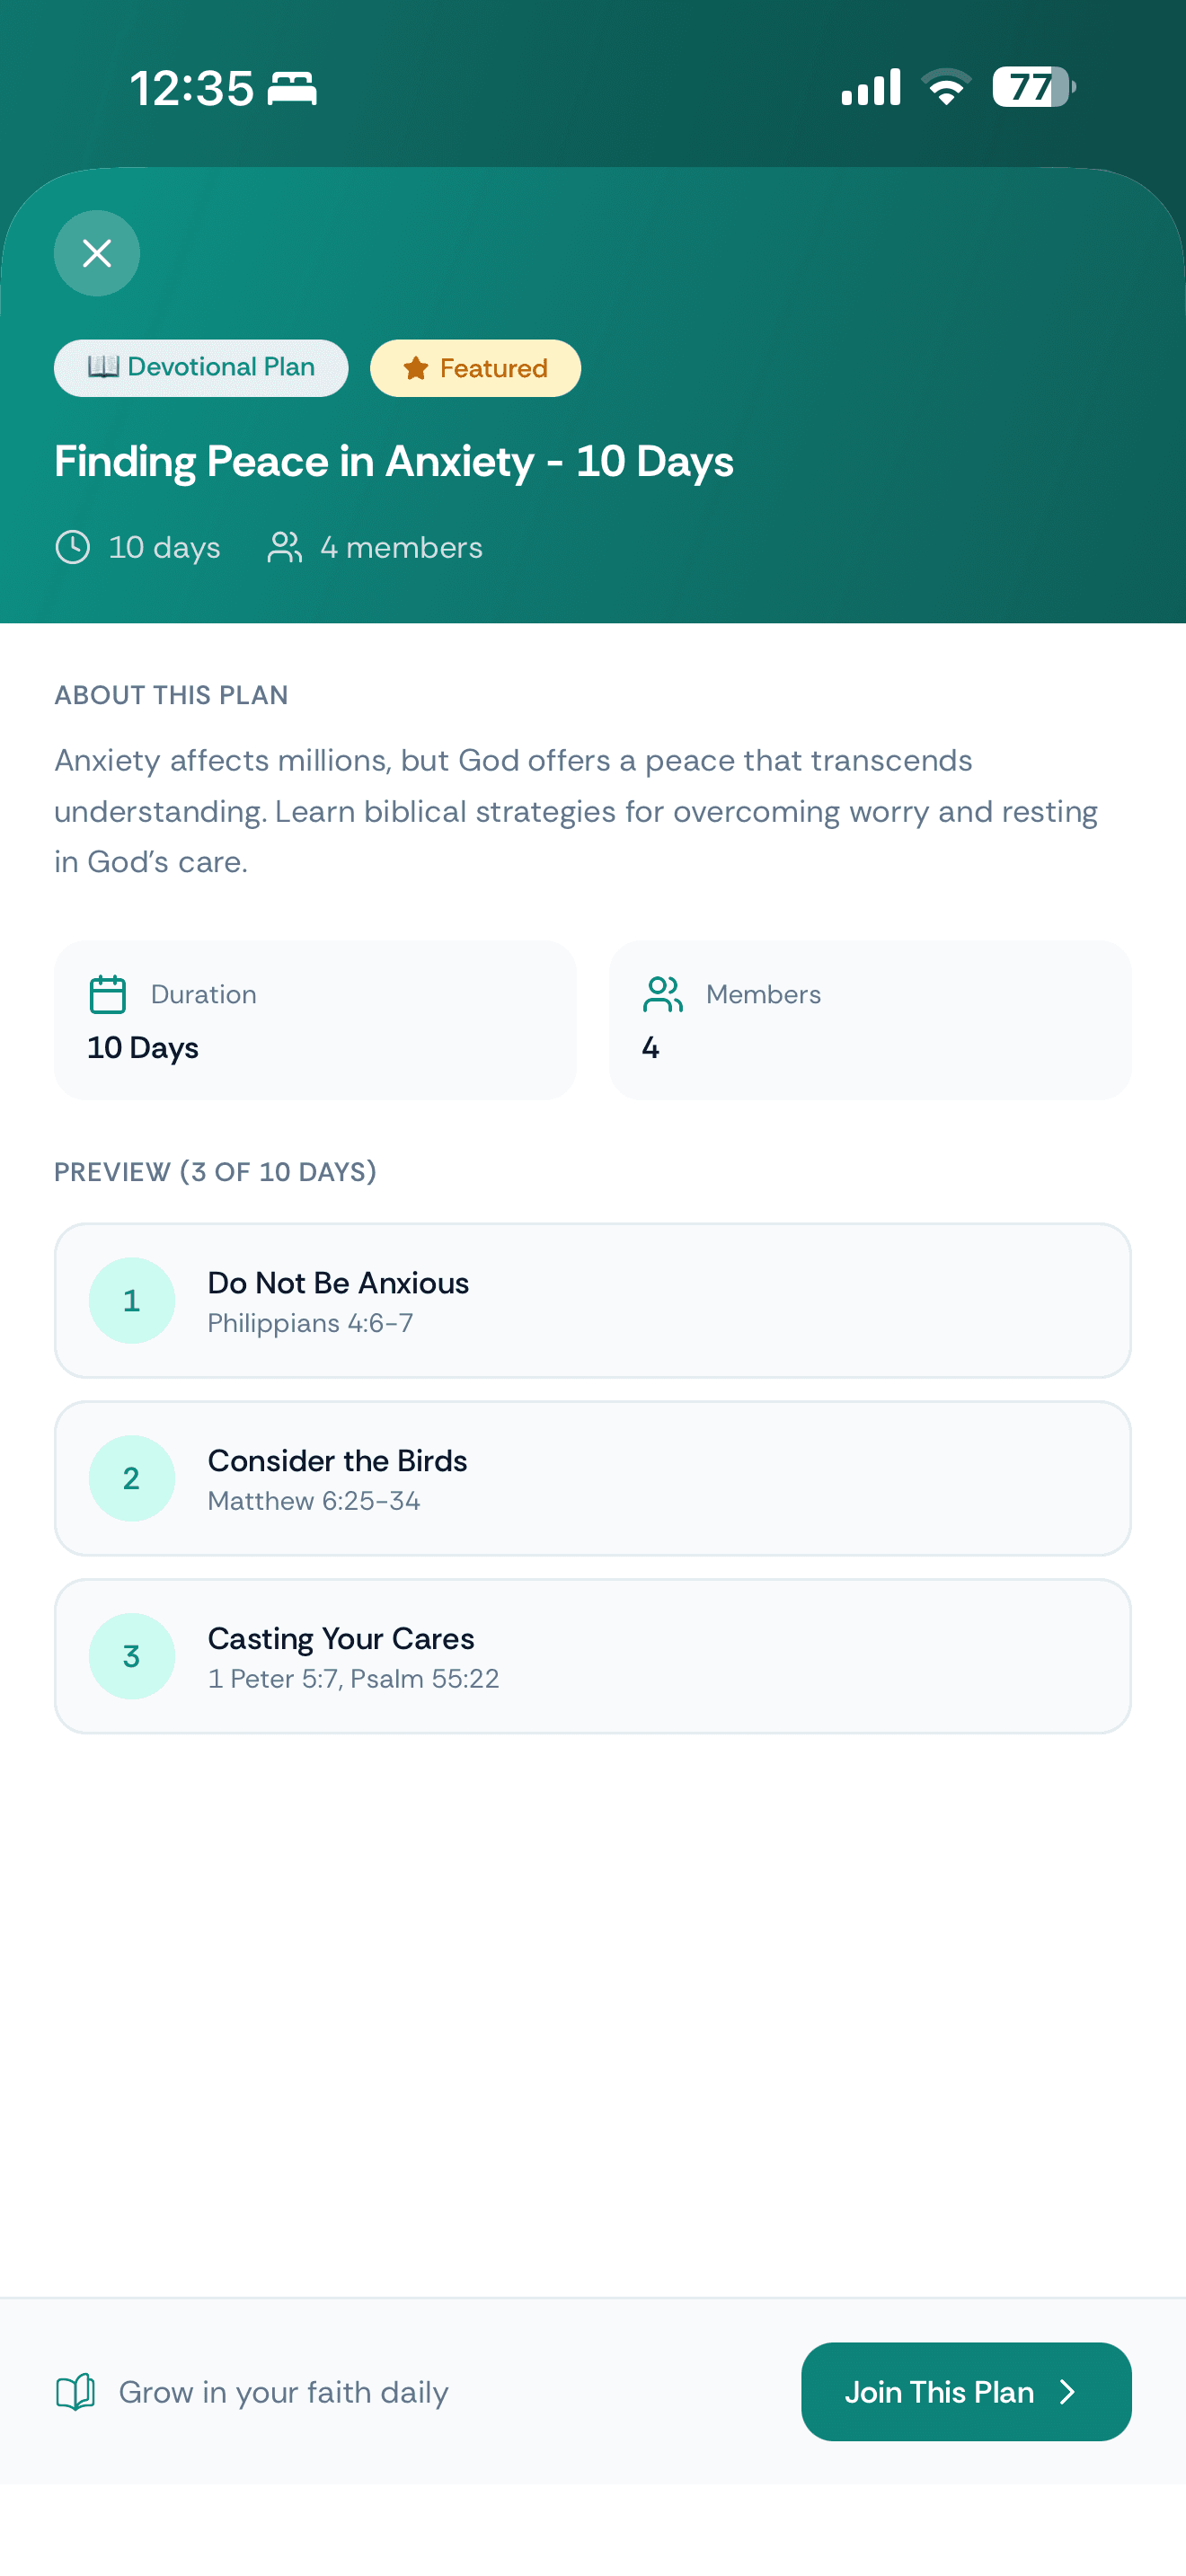Expand day 2, Consider the Birds
This screenshot has width=1186, height=2576.
click(593, 1478)
